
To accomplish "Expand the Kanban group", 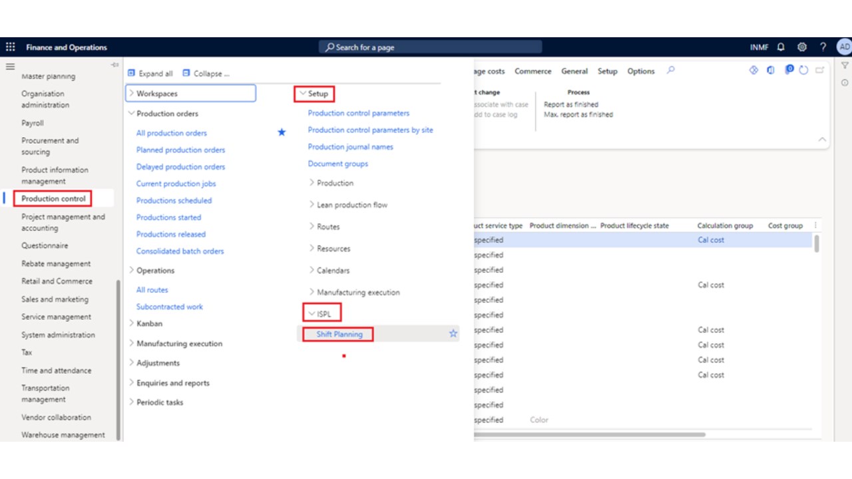I will 131,323.
